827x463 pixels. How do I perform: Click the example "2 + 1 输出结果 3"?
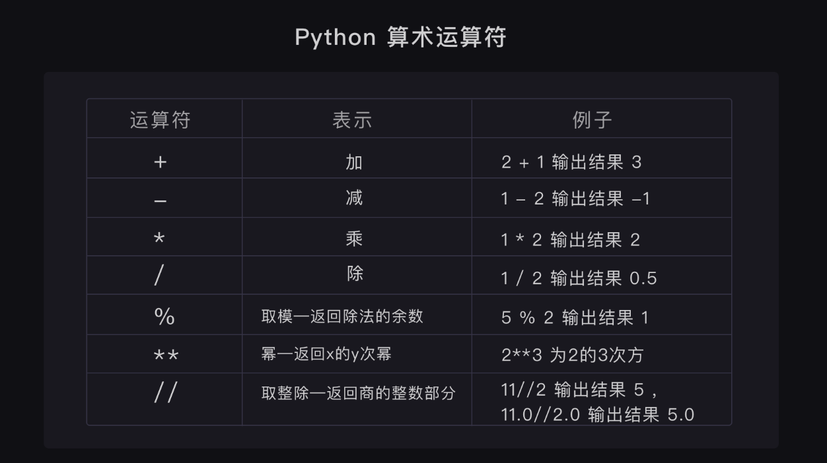[x=571, y=162]
